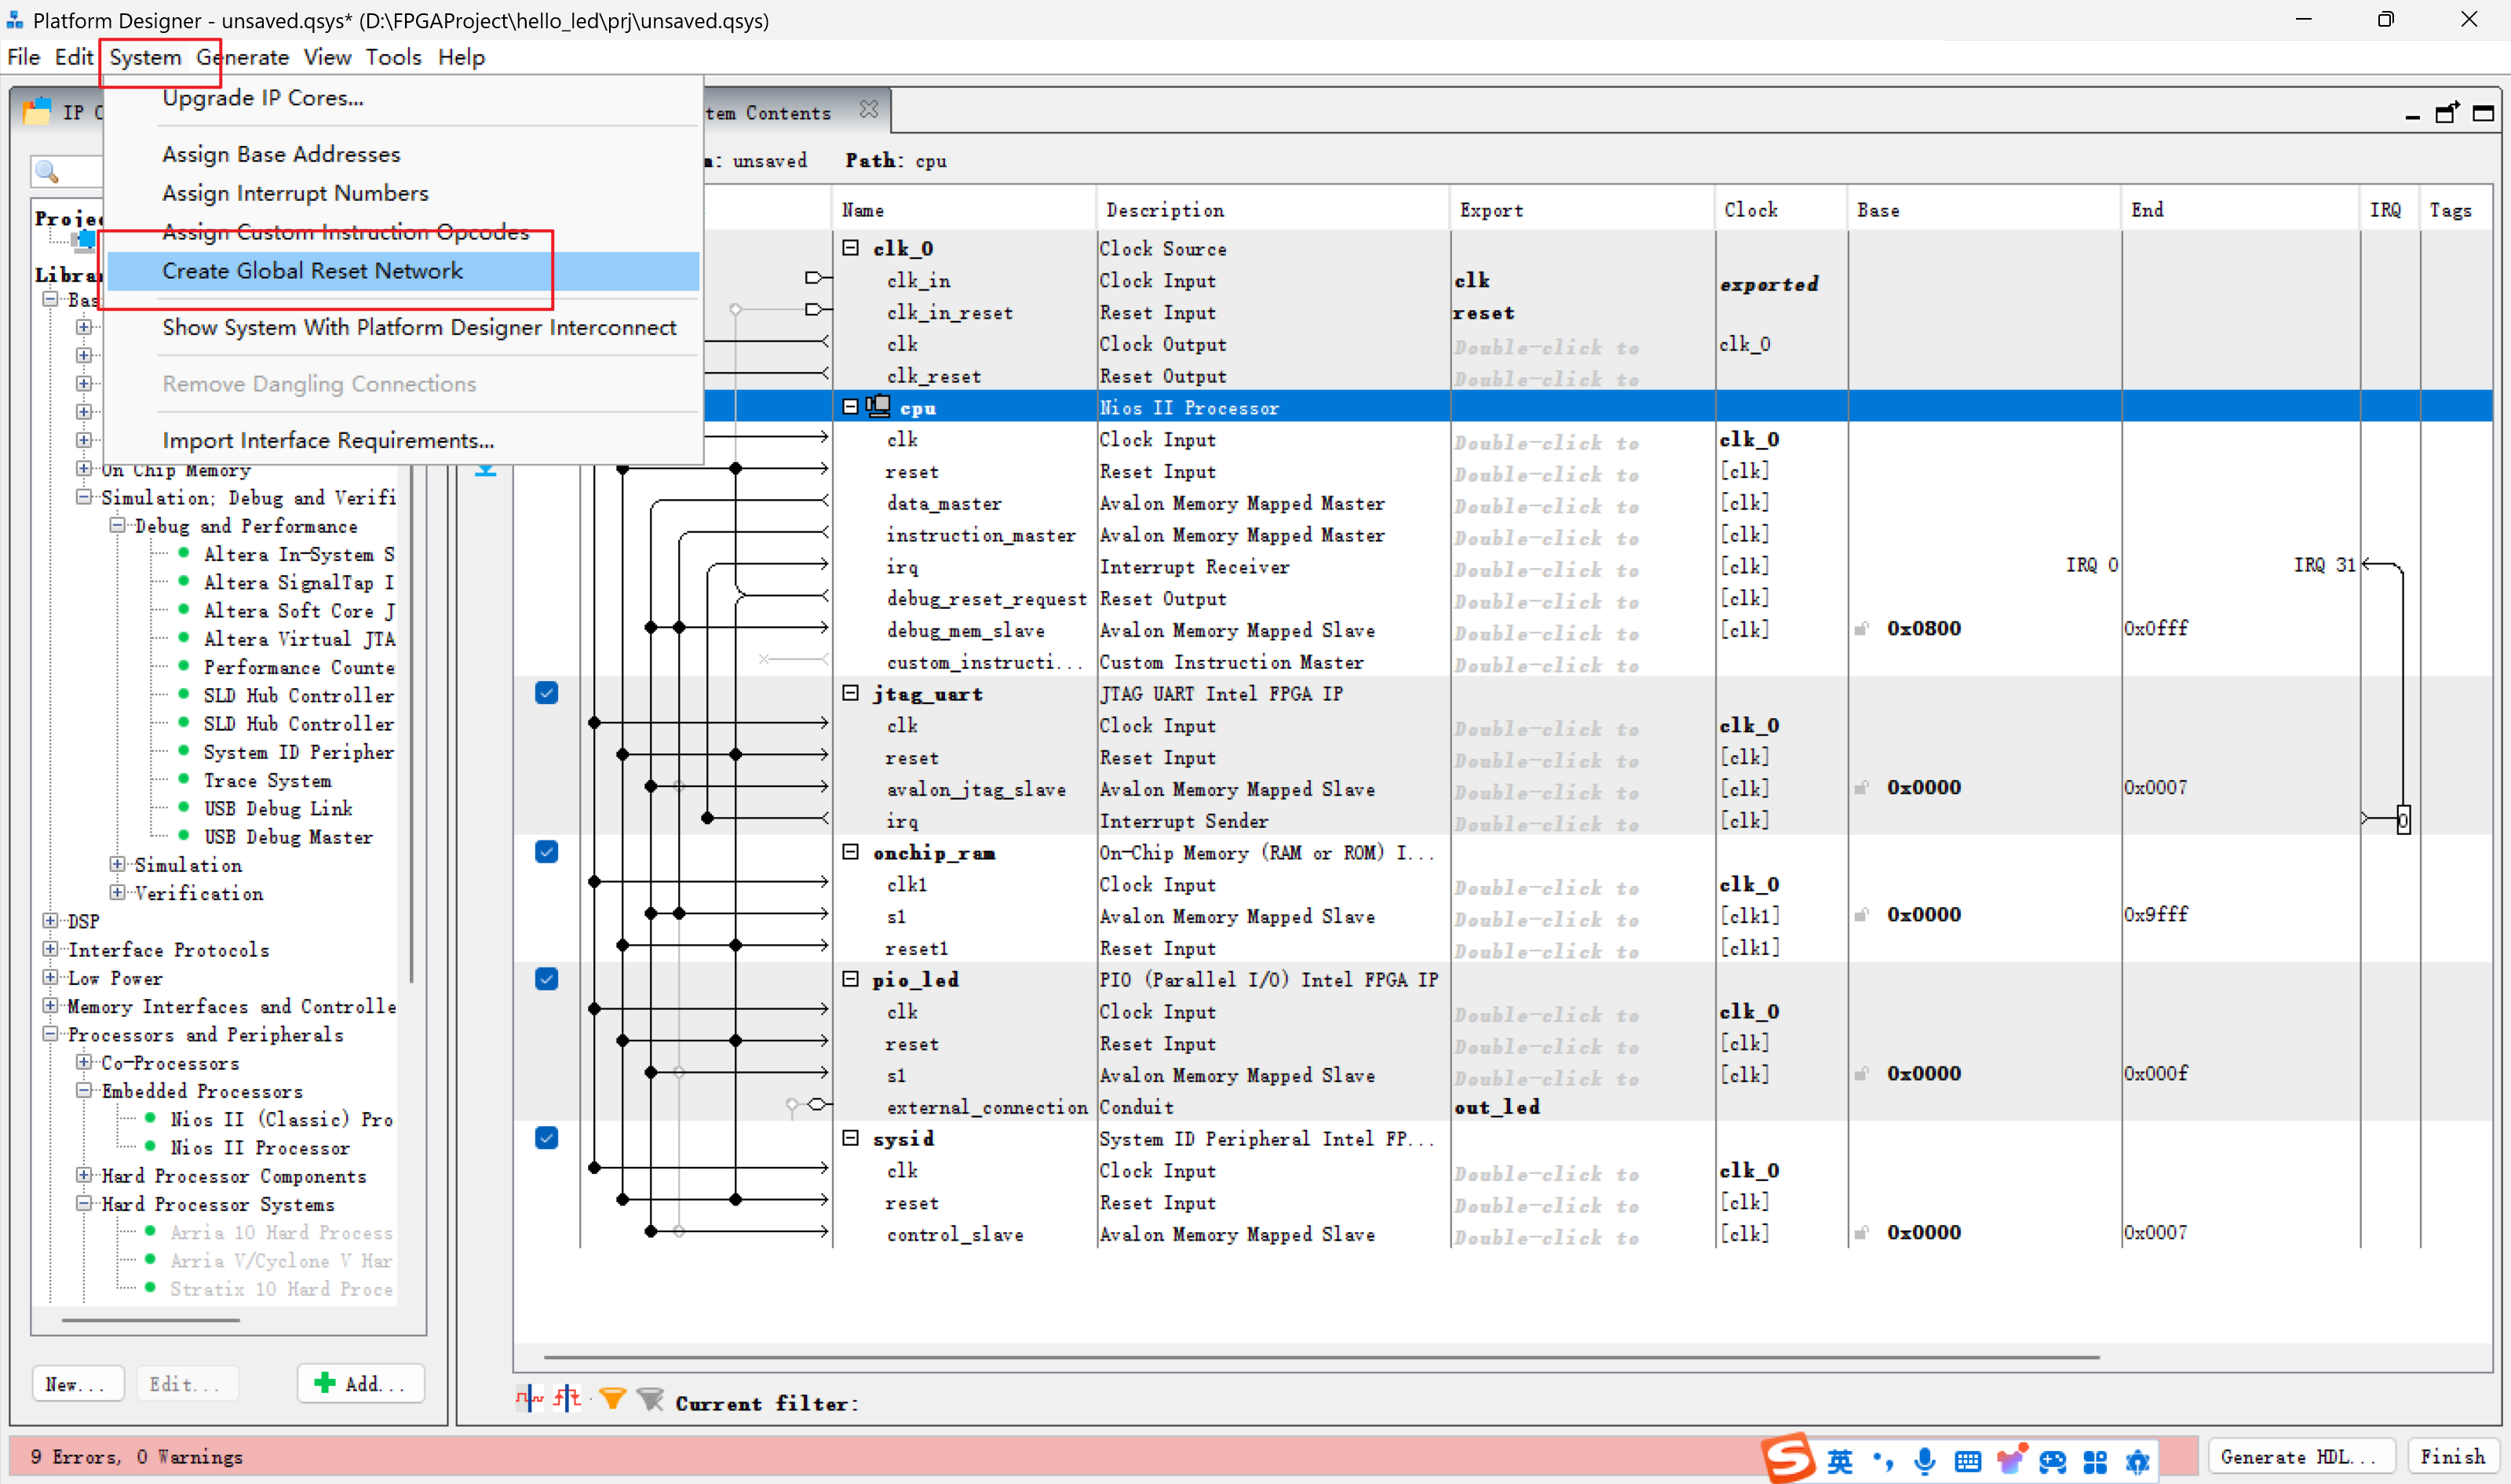Collapse the pio_led component row

(851, 979)
